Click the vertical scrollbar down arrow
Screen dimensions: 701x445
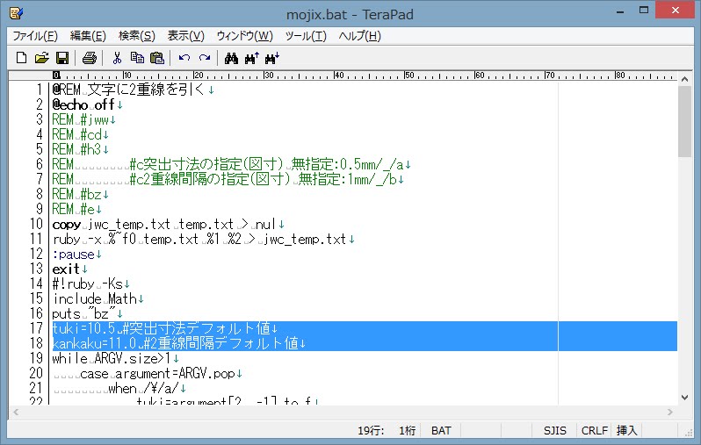684,398
